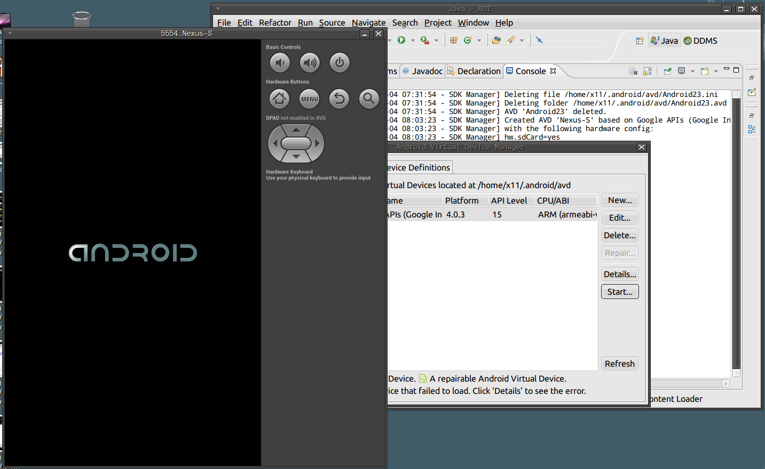Click the Console vertical scrollbar
Image resolution: width=765 pixels, height=469 pixels.
click(736, 233)
